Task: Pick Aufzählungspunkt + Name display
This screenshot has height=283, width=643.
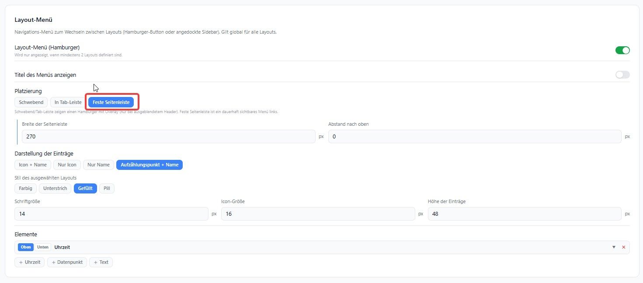Action: 149,165
